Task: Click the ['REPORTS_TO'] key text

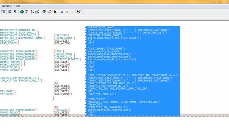Action: [x=64, y=57]
